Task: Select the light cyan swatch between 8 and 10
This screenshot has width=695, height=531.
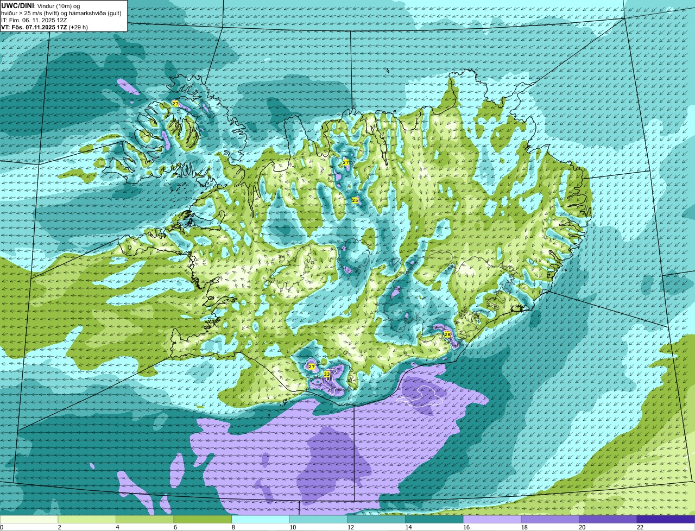Action: click(260, 520)
